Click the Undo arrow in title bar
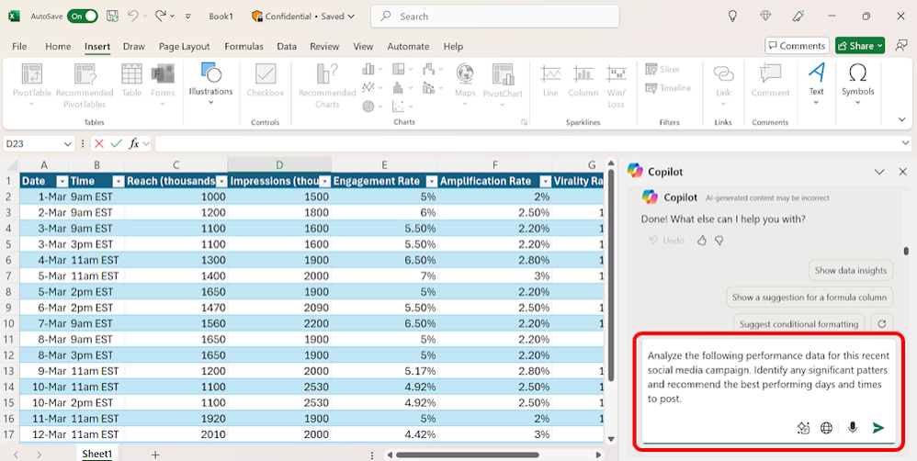This screenshot has height=461, width=917. point(132,17)
